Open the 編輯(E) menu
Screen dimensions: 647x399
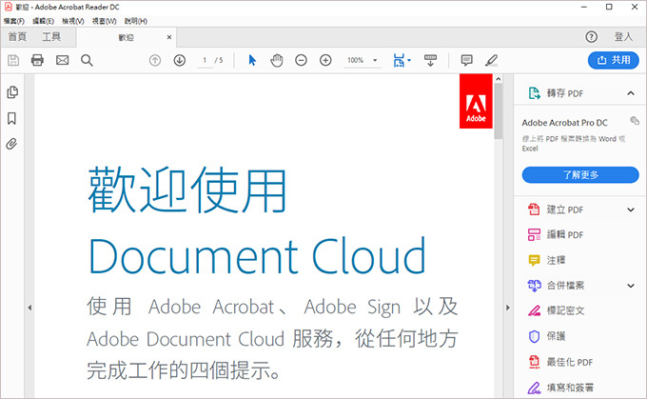tap(44, 21)
